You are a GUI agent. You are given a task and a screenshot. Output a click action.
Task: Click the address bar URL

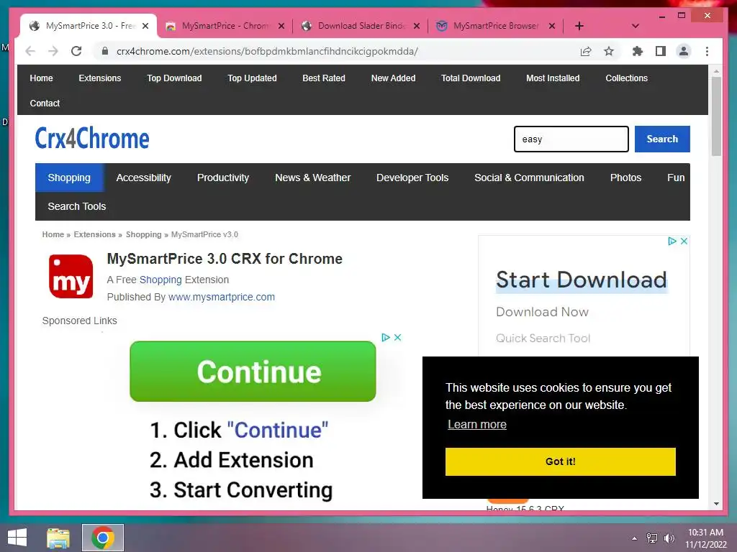[x=267, y=51]
